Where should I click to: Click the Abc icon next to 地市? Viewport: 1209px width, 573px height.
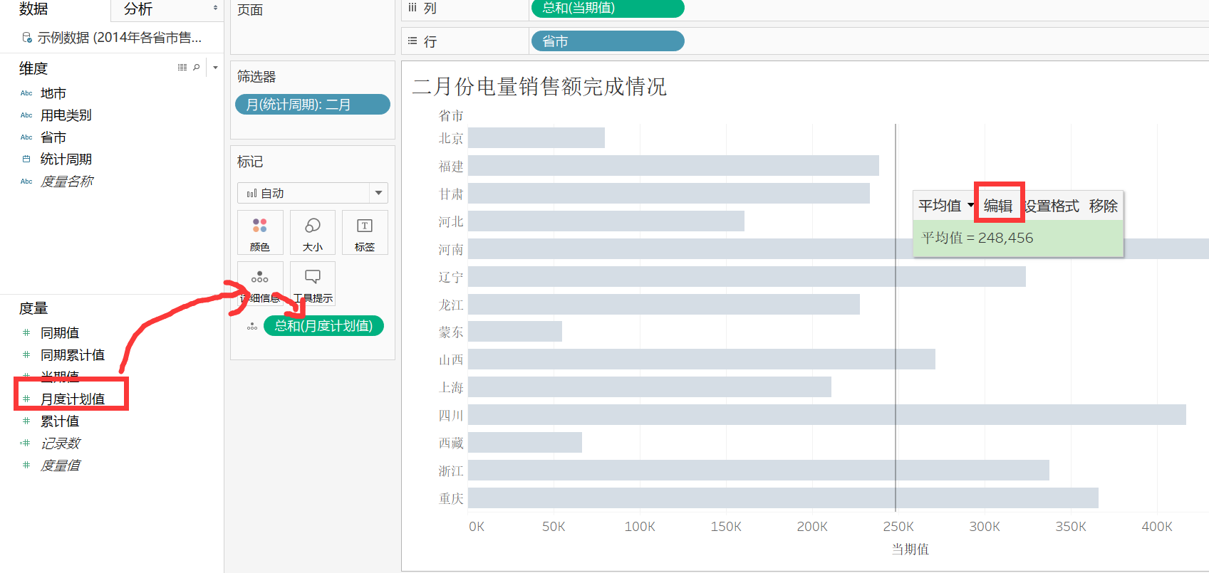[x=26, y=93]
